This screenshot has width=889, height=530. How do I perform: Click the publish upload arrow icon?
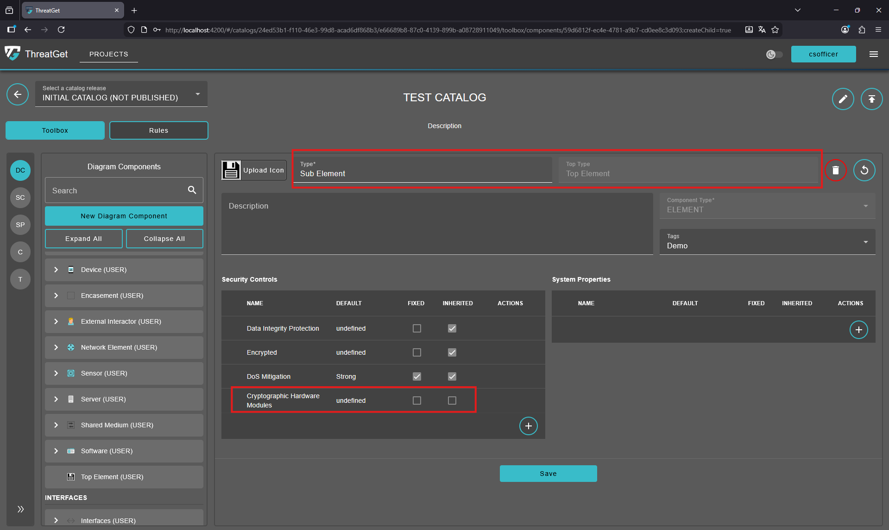871,99
